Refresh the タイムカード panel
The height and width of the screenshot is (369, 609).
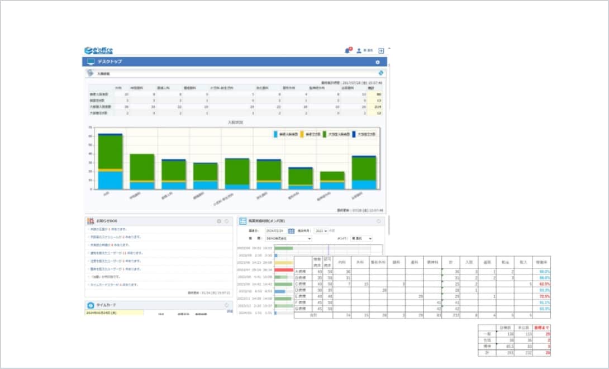click(227, 305)
